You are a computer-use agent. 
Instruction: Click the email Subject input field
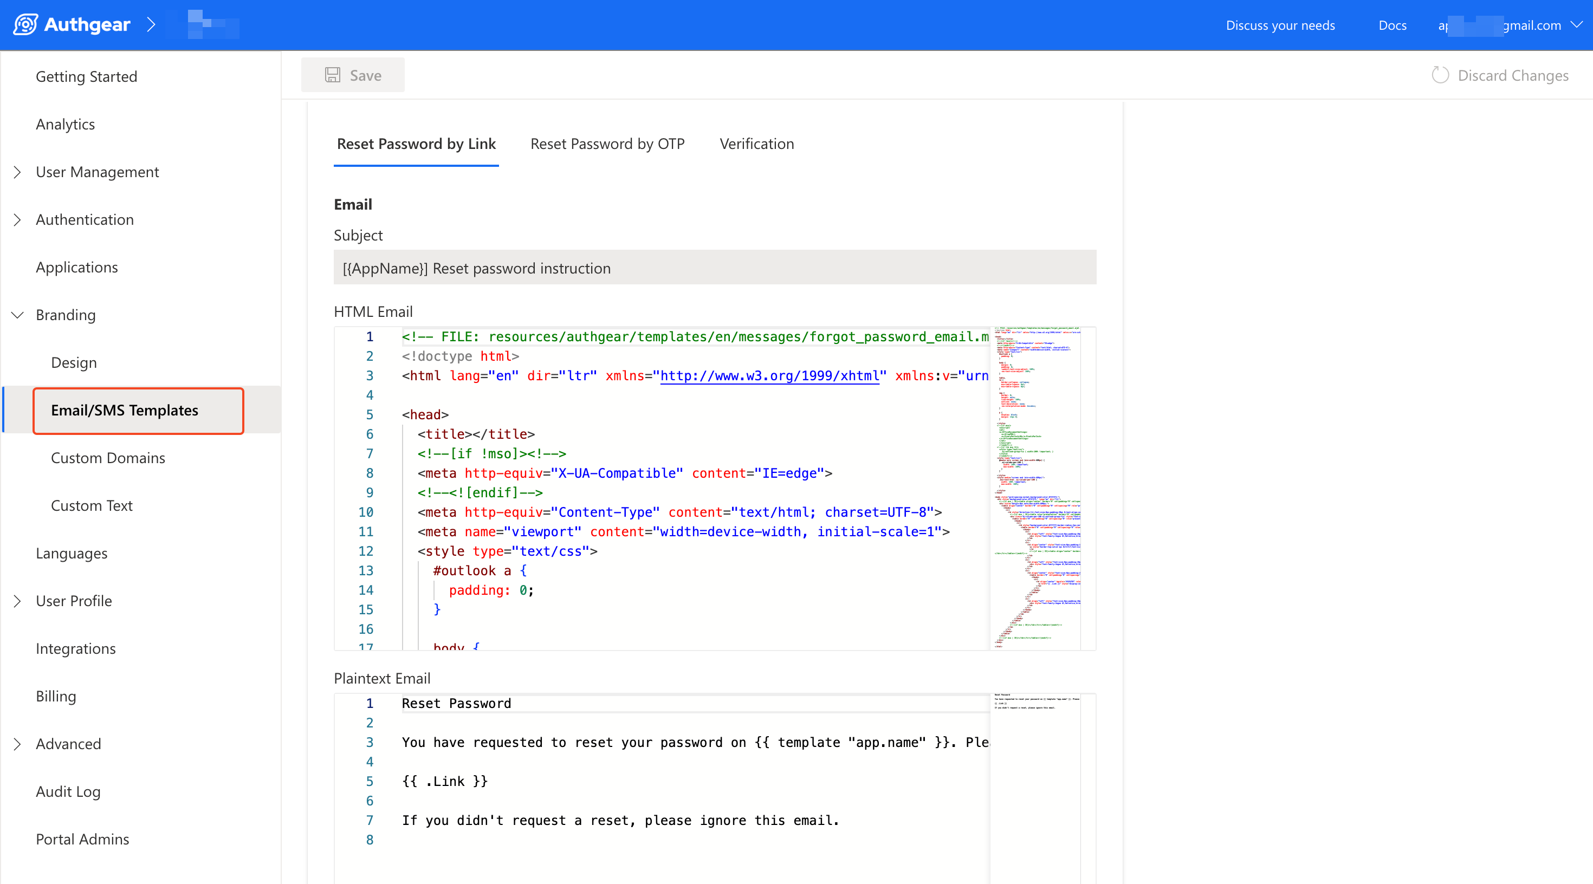pyautogui.click(x=714, y=268)
